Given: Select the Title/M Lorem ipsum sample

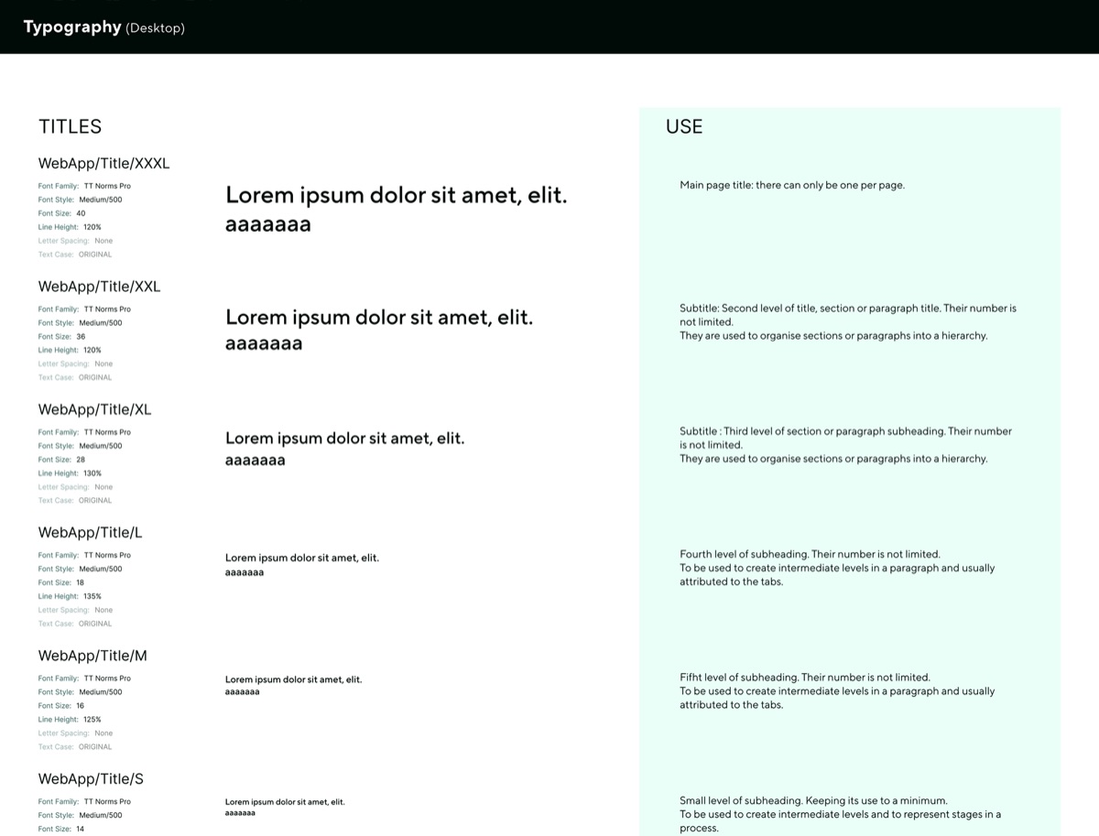Looking at the screenshot, I should (x=293, y=685).
